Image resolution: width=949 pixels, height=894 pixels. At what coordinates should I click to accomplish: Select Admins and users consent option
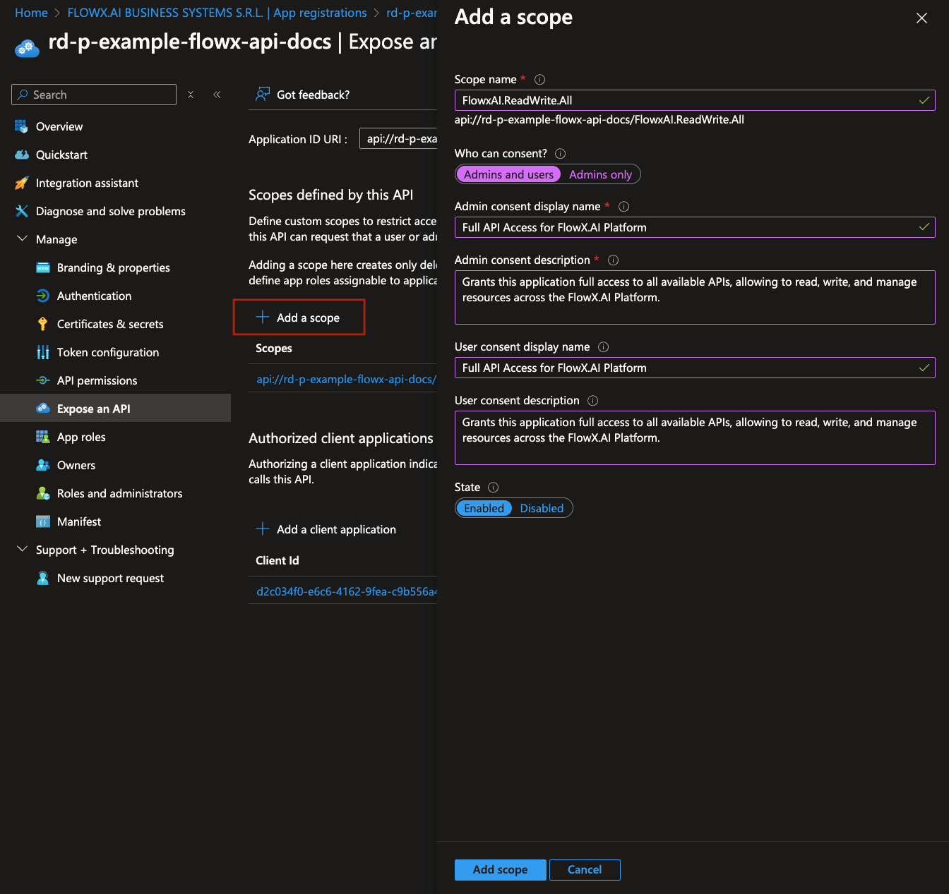tap(508, 174)
